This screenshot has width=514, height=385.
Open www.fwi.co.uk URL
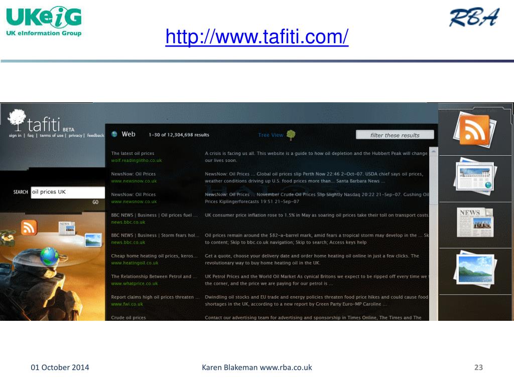(x=127, y=304)
